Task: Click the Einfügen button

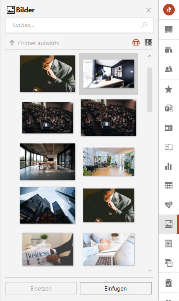Action: [x=116, y=288]
